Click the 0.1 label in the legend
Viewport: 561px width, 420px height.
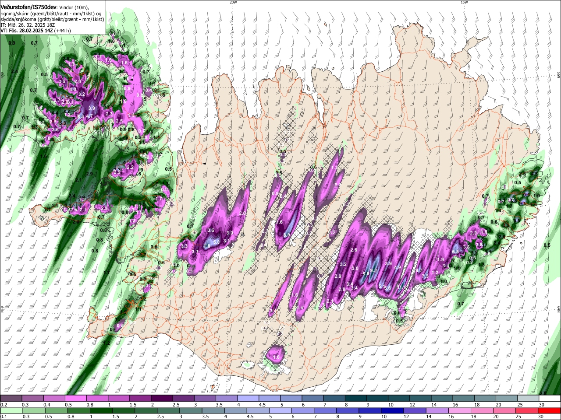(x=4, y=417)
